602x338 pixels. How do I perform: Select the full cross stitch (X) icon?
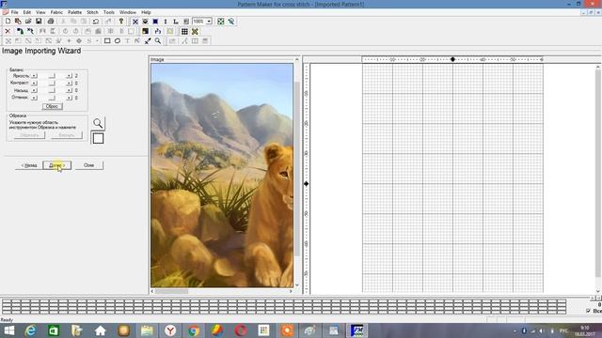coord(135,22)
